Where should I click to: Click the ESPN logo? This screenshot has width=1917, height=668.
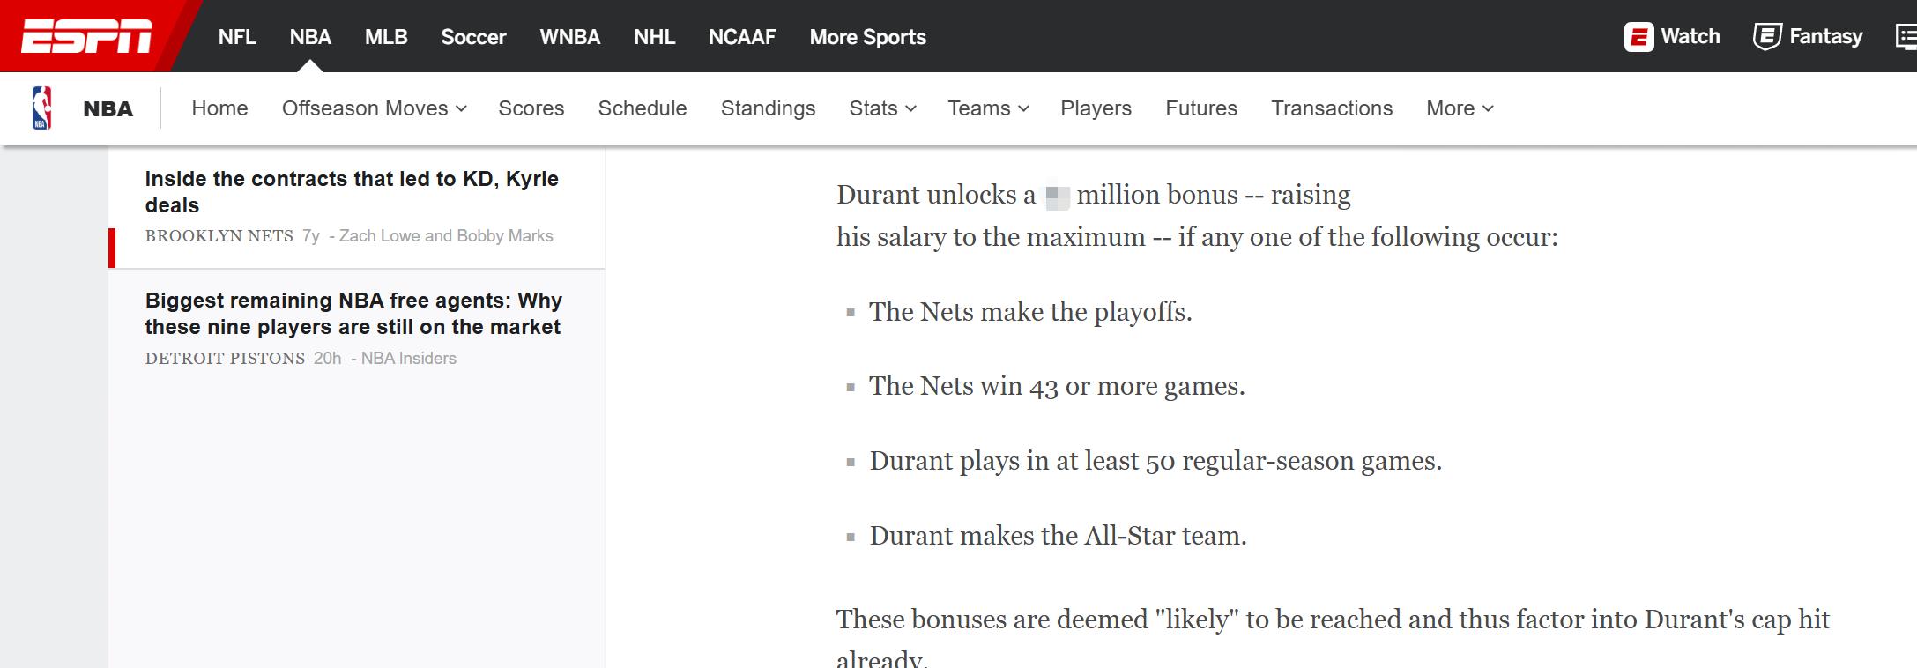[86, 36]
